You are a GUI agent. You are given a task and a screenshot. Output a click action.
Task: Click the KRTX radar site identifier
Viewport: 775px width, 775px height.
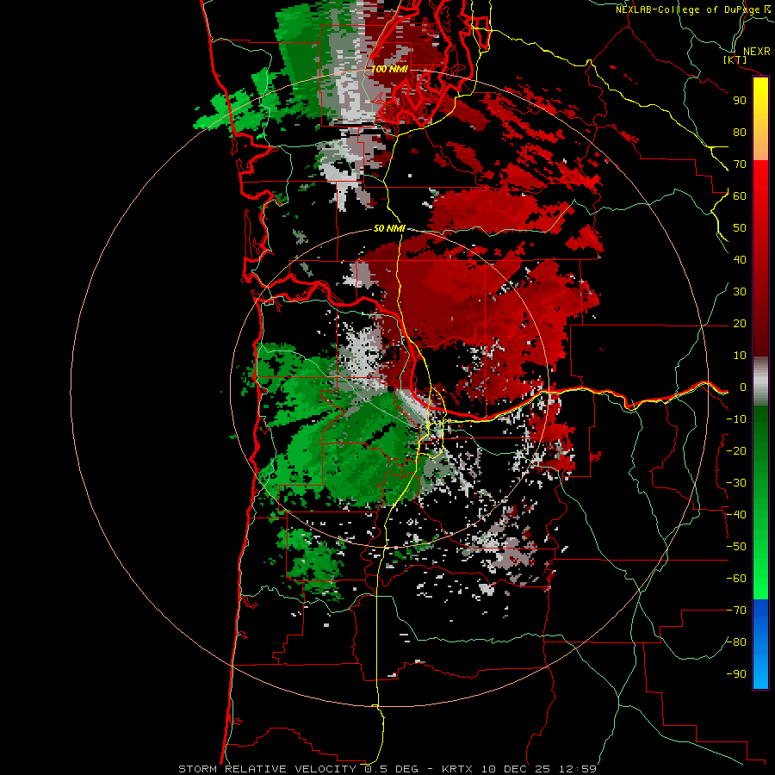point(457,769)
